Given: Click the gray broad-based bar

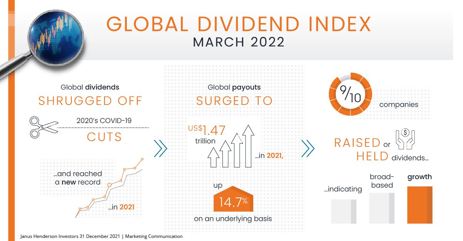Looking at the screenshot, I should click(382, 208).
